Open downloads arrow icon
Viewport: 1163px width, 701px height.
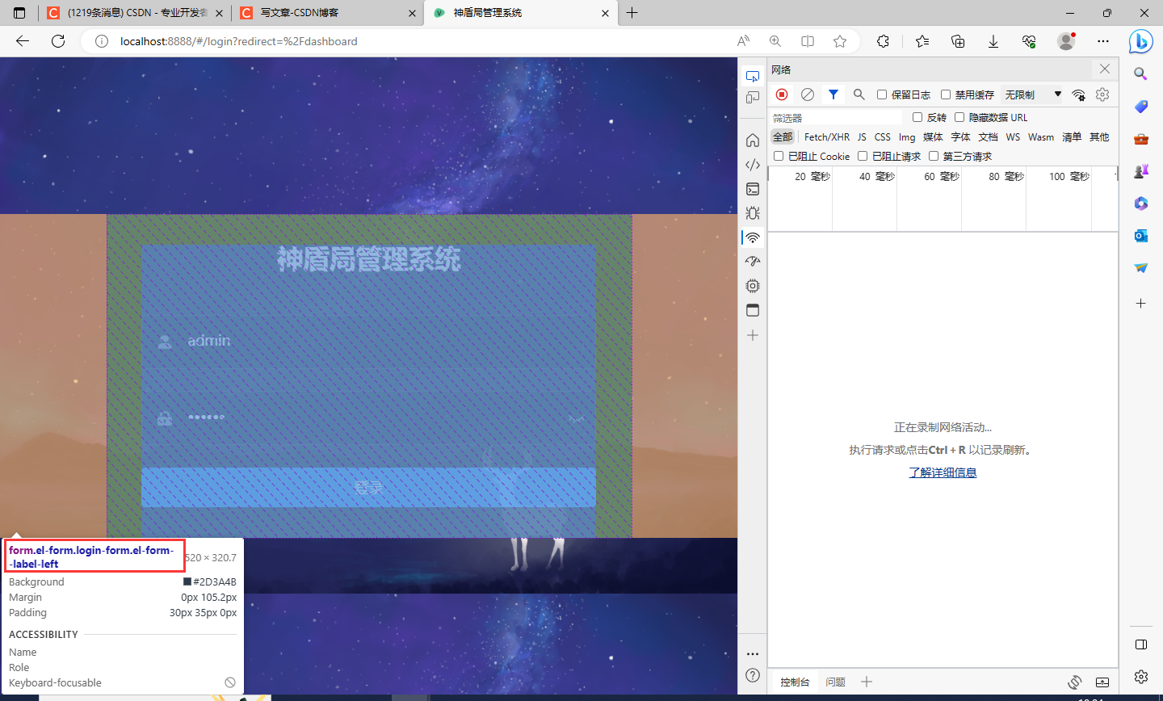pos(993,41)
